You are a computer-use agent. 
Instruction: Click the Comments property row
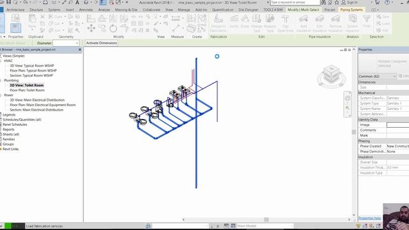383,130
